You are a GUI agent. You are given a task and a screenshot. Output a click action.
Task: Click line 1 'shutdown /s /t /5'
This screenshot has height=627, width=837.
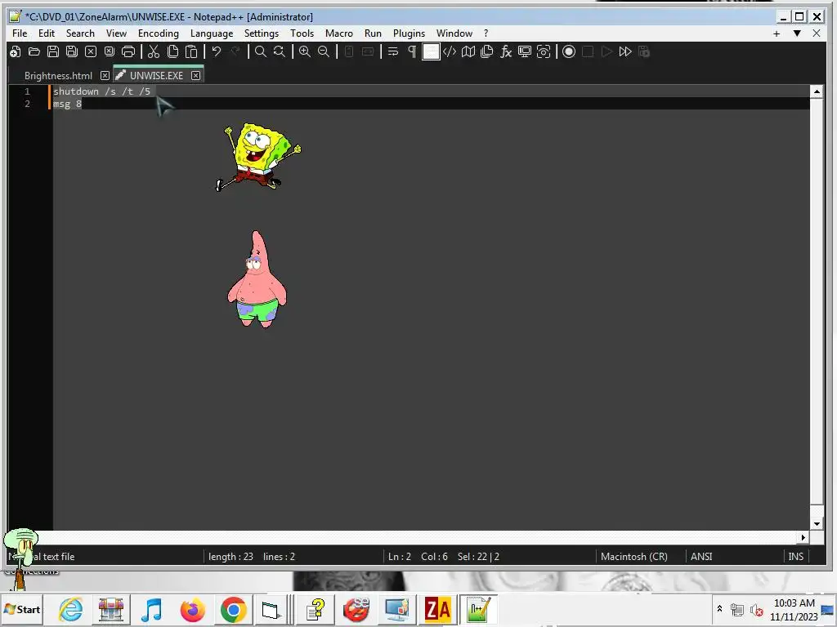click(101, 91)
